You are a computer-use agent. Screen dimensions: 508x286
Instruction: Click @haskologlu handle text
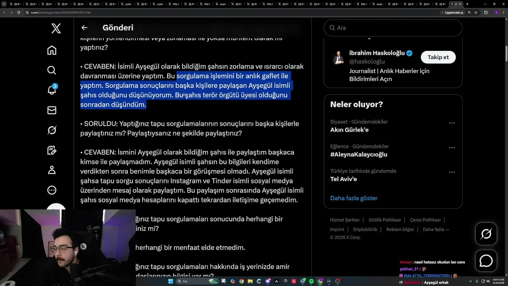click(367, 62)
